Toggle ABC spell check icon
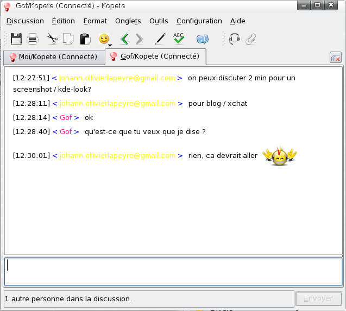 179,39
